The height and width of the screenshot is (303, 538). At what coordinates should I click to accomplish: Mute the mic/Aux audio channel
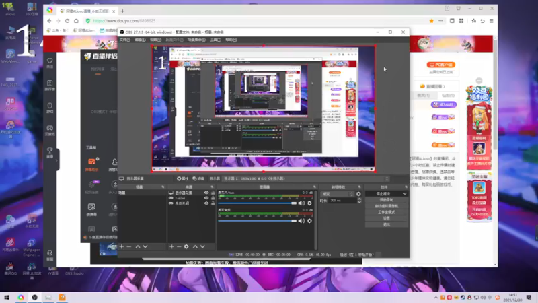click(x=301, y=203)
